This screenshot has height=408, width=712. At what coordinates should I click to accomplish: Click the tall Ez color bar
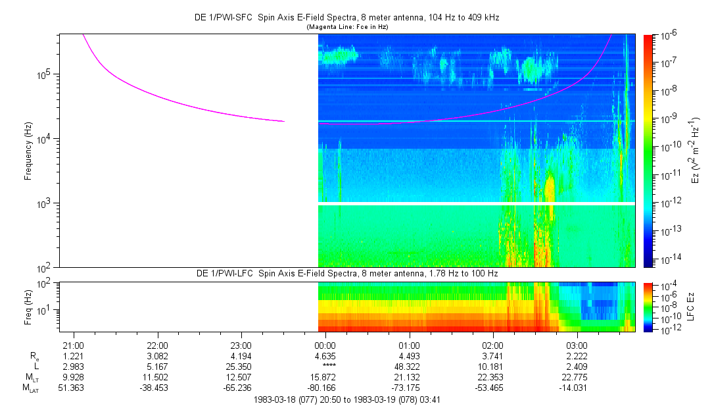[x=648, y=151]
